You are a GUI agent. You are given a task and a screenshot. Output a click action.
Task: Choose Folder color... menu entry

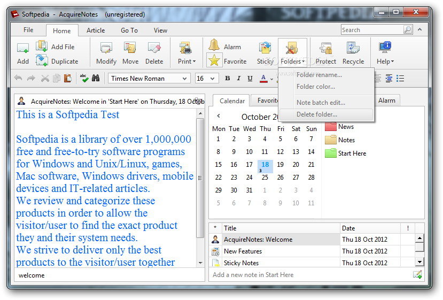pyautogui.click(x=326, y=87)
